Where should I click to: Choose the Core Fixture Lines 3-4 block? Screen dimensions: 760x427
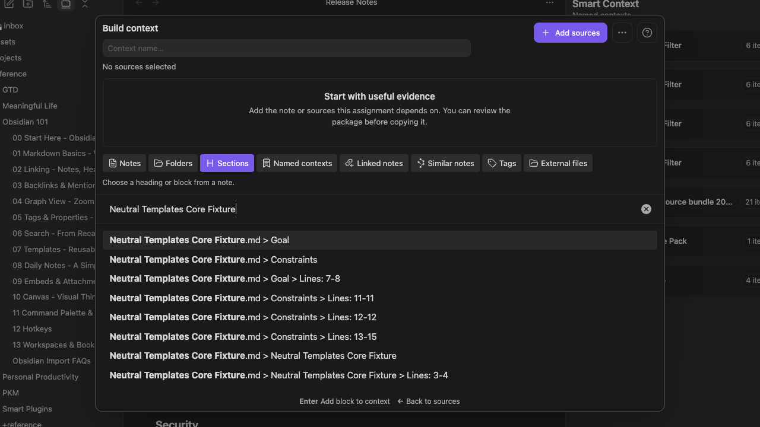pyautogui.click(x=380, y=375)
